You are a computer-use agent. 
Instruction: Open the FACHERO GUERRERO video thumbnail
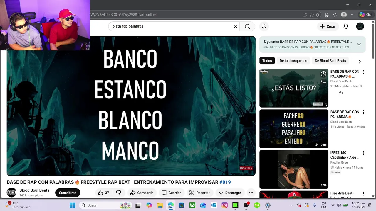point(294,129)
